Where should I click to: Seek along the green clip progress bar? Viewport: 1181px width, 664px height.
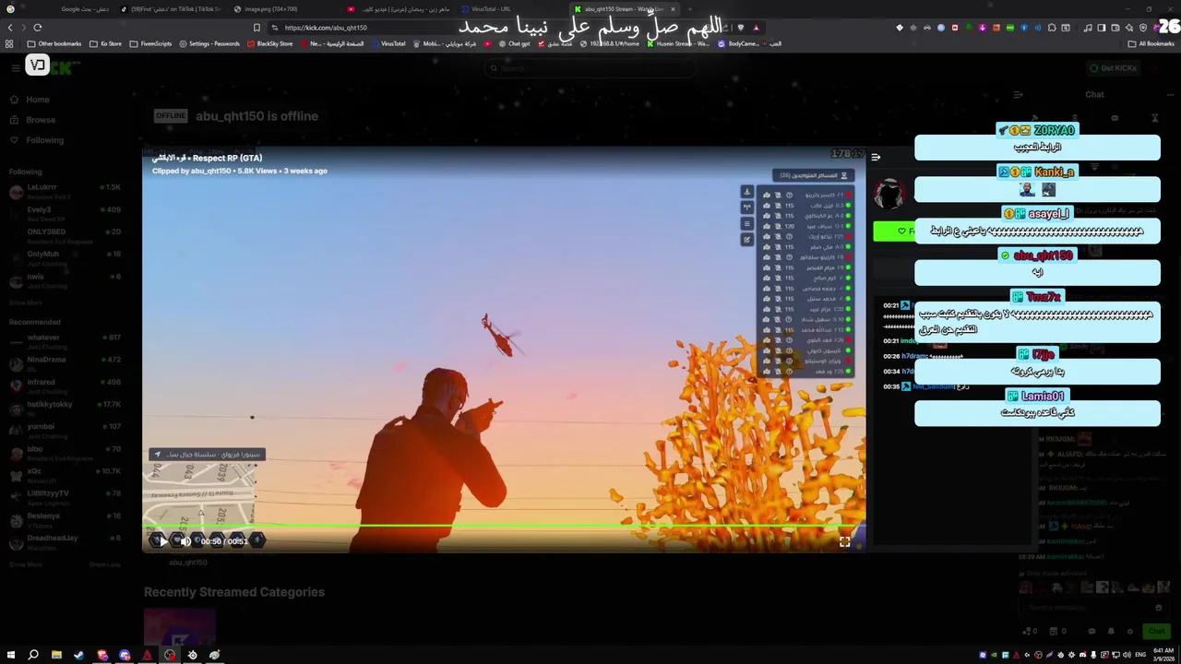click(504, 528)
